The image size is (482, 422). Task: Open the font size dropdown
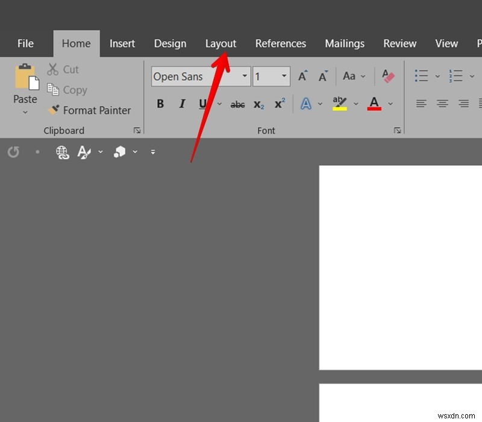(x=283, y=76)
